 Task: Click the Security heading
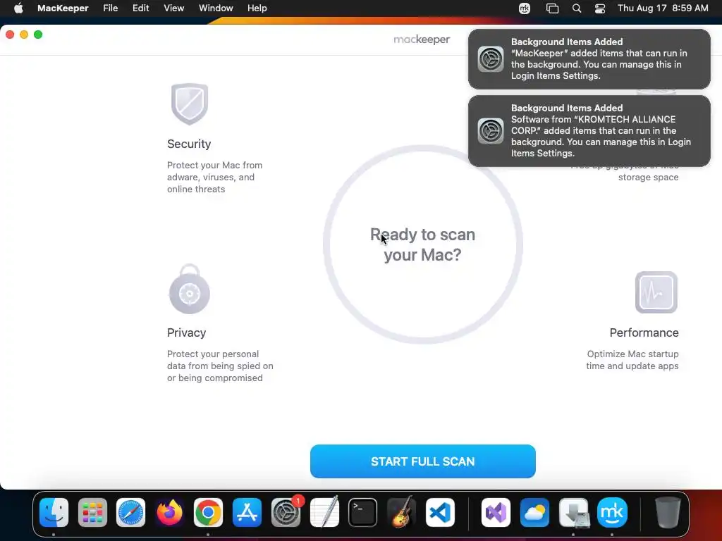(x=189, y=144)
